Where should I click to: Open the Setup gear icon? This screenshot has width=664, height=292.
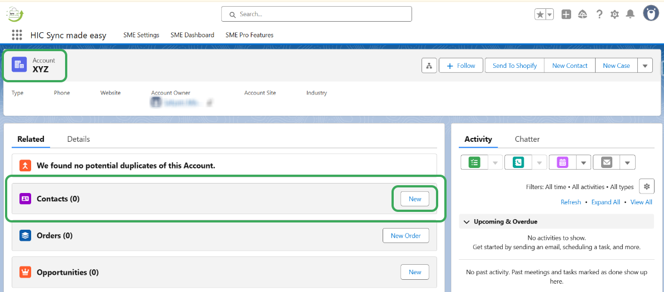point(615,14)
